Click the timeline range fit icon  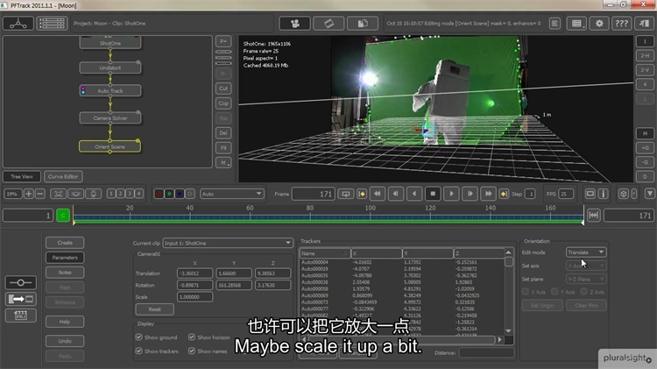593,215
